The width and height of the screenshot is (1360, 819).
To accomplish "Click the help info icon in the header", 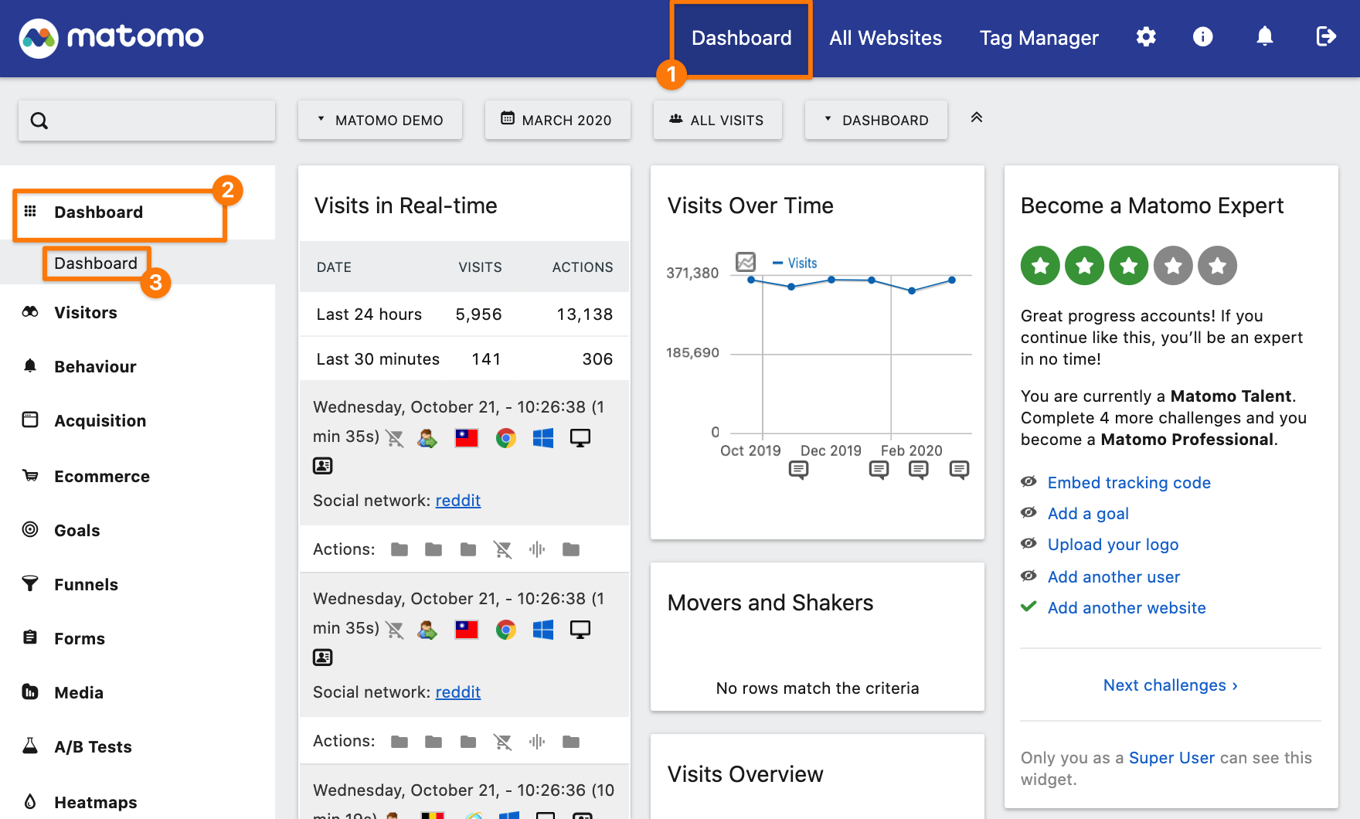I will (1202, 36).
